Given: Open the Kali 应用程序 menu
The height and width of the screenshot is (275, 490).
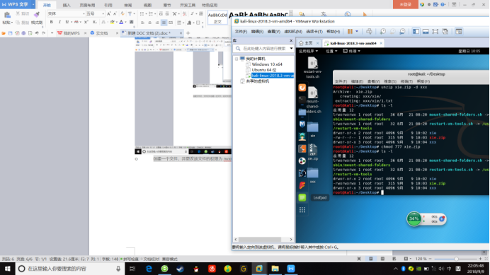Looking at the screenshot, I should (x=308, y=51).
